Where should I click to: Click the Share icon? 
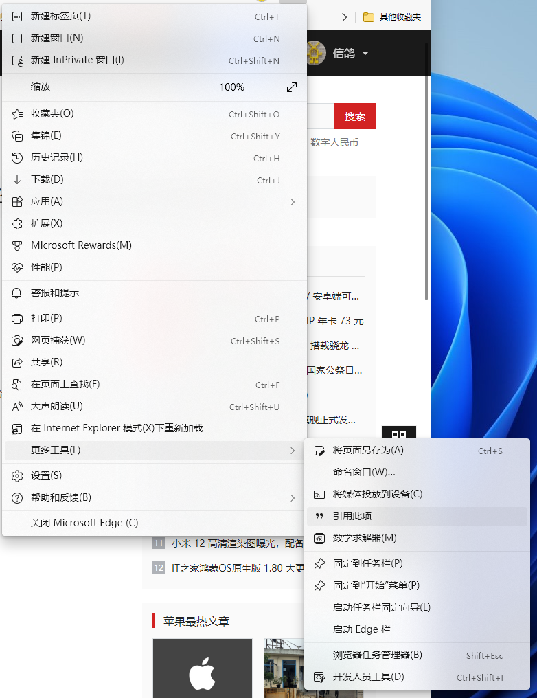[17, 362]
